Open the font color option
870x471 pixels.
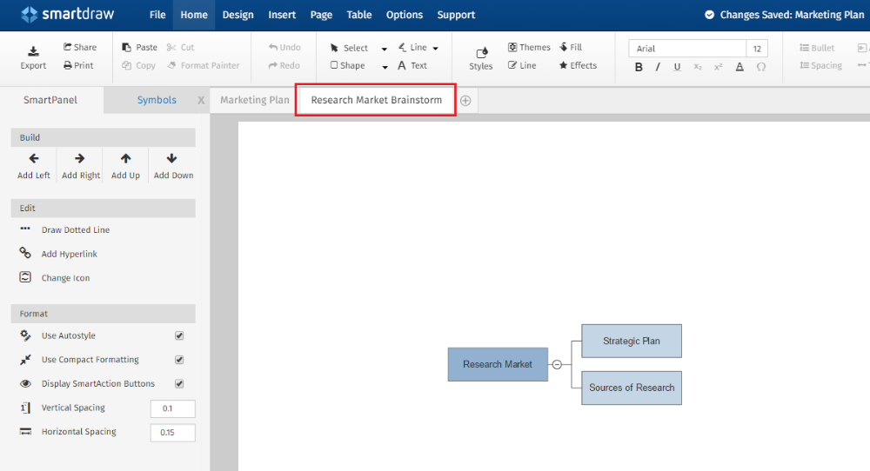739,67
